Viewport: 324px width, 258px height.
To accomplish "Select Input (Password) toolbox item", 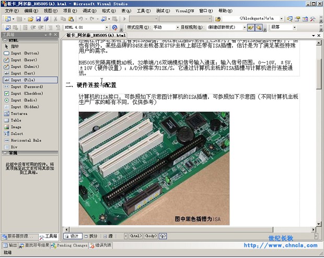I will click(x=30, y=87).
